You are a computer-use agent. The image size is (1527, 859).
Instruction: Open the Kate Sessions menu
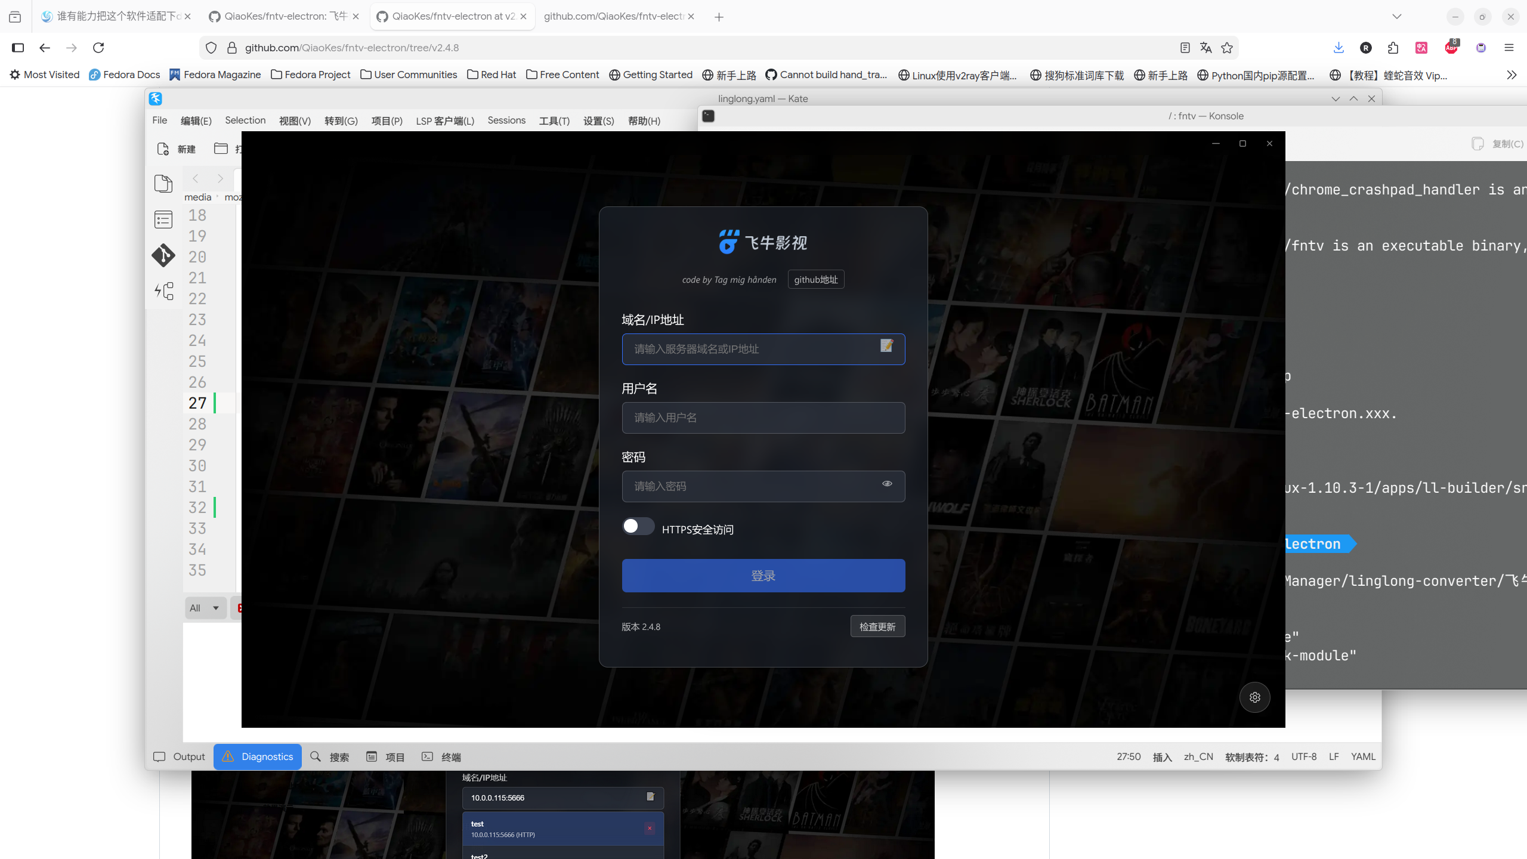(x=506, y=120)
